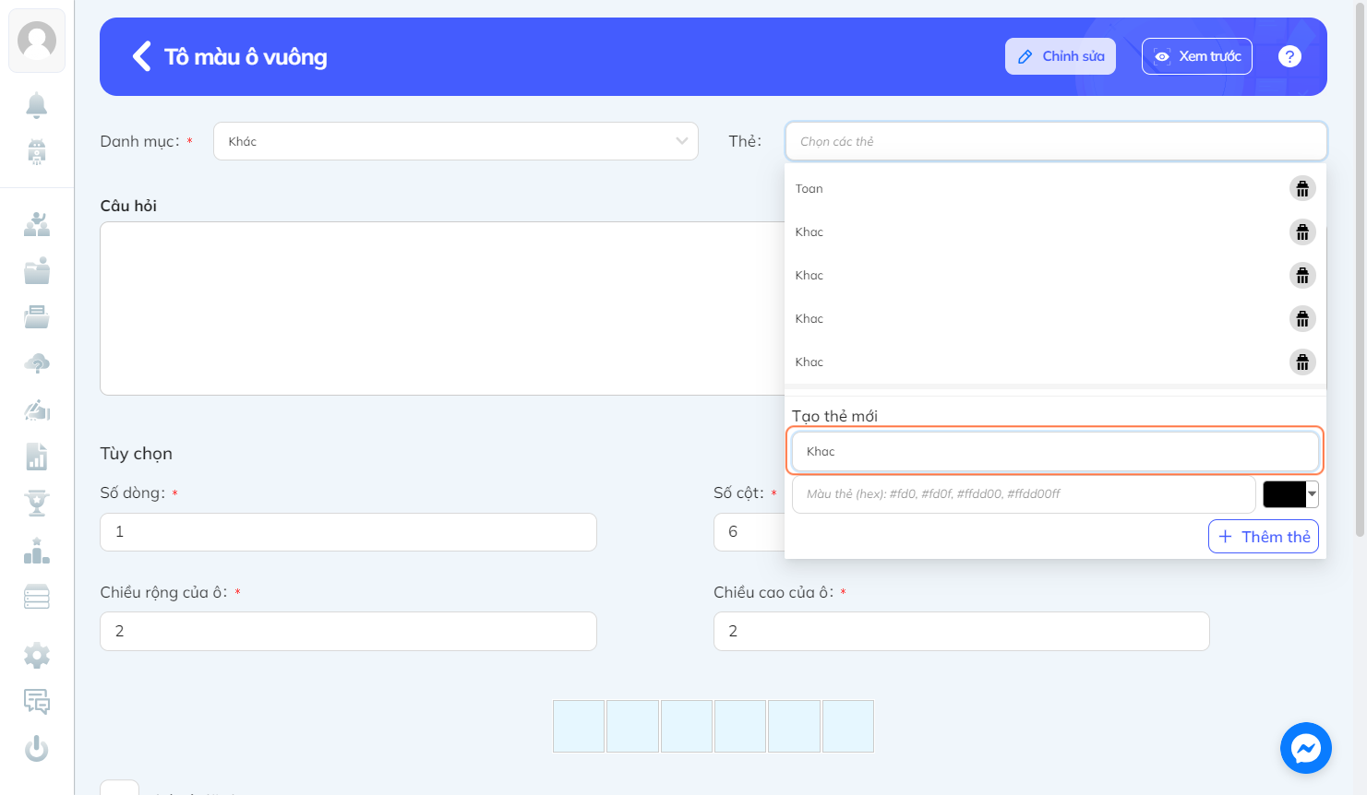
Task: Open the cloud question icon in sidebar
Action: 37,363
